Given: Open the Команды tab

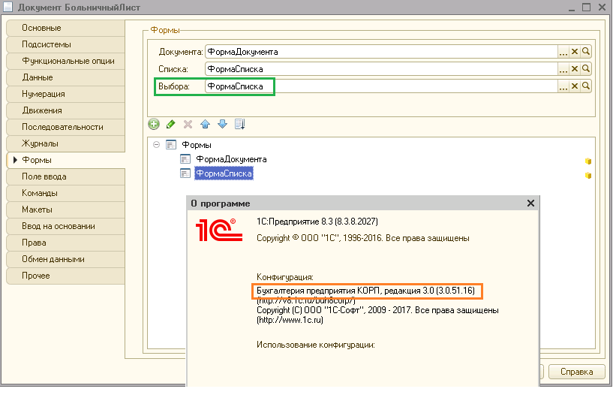Looking at the screenshot, I should 66,193.
